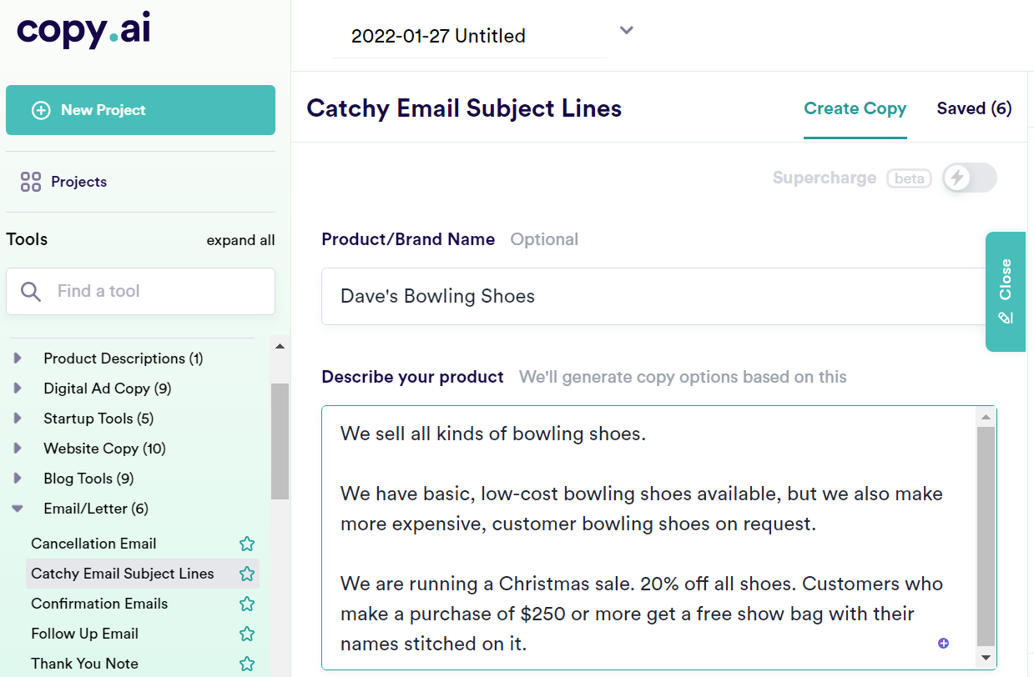This screenshot has width=1034, height=677.
Task: Favorite Cancellation Email with its star icon
Action: click(246, 543)
